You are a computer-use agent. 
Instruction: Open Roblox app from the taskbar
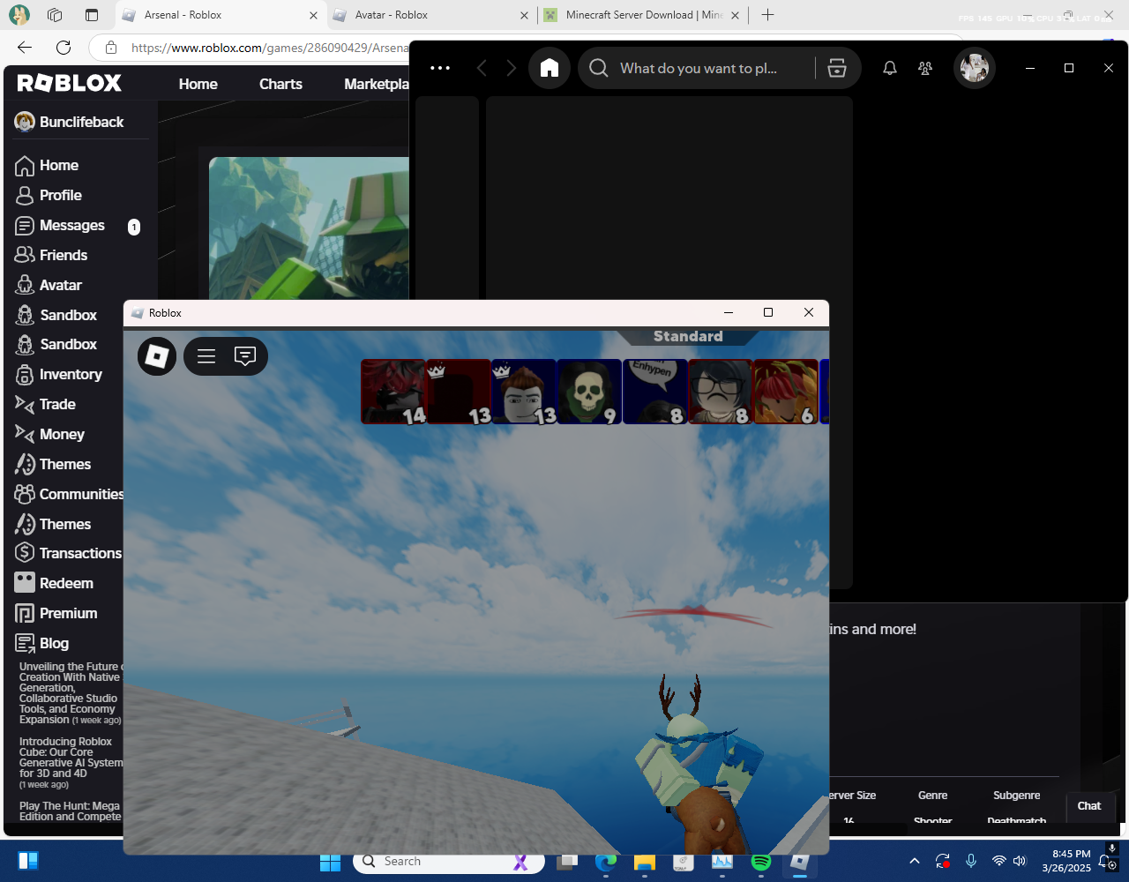(800, 862)
